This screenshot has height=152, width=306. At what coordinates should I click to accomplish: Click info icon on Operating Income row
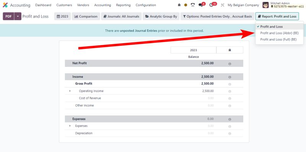coord(230,91)
